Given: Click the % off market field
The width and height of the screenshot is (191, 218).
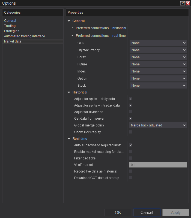Looking at the screenshot, I should 158,165.
